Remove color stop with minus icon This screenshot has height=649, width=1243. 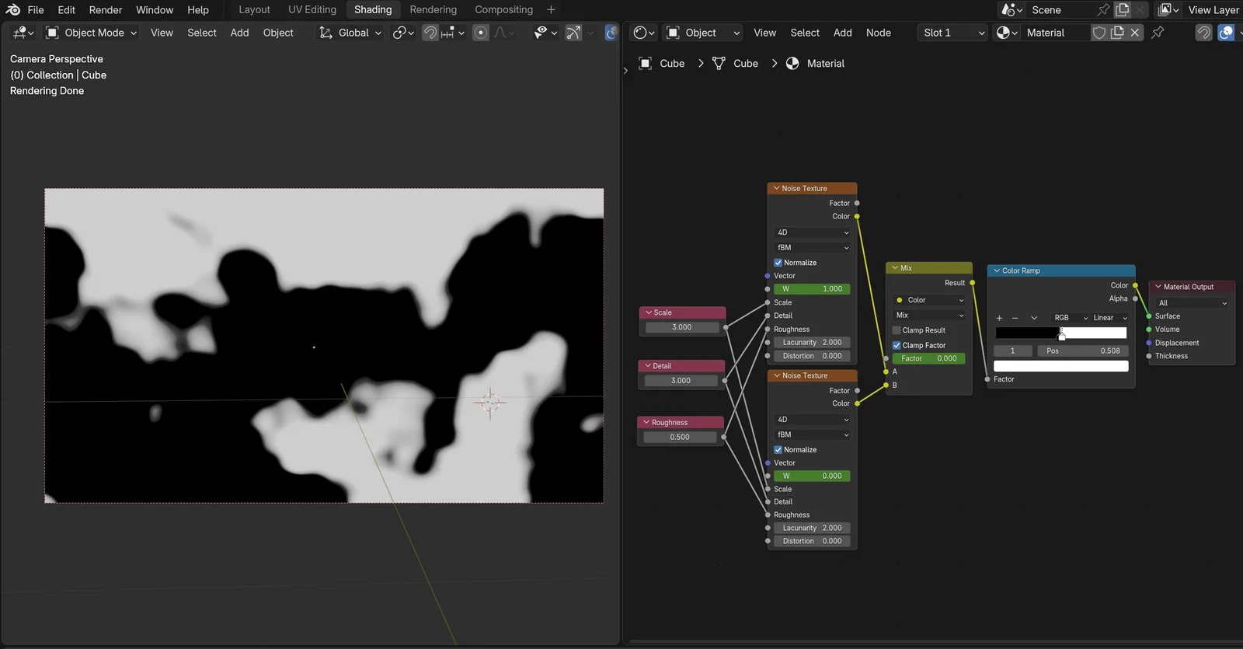tap(1015, 318)
